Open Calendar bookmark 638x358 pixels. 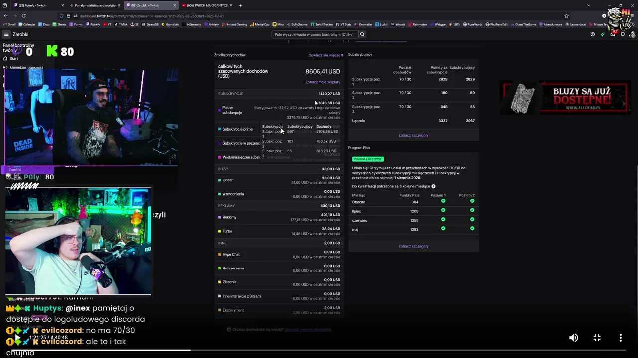(x=27, y=24)
